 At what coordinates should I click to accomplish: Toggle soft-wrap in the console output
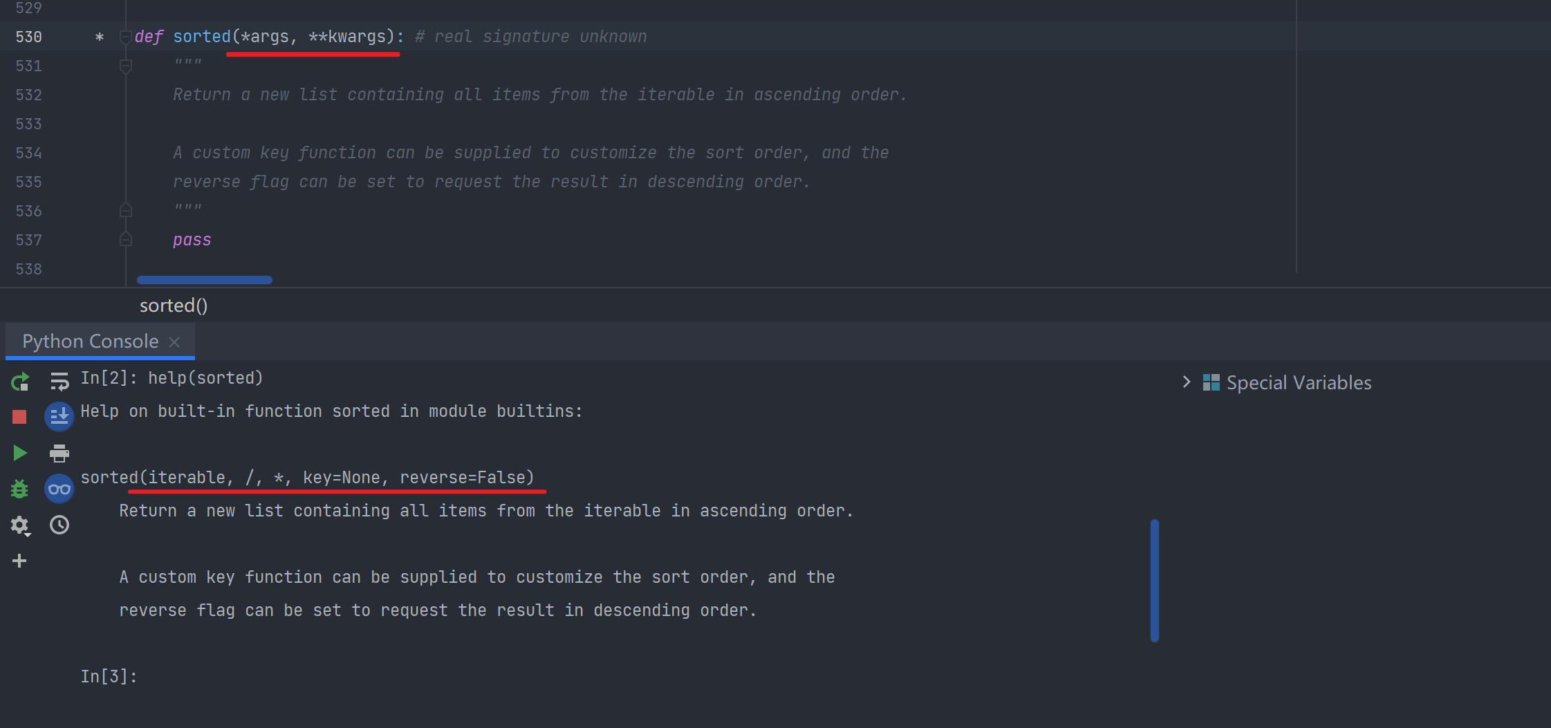59,381
